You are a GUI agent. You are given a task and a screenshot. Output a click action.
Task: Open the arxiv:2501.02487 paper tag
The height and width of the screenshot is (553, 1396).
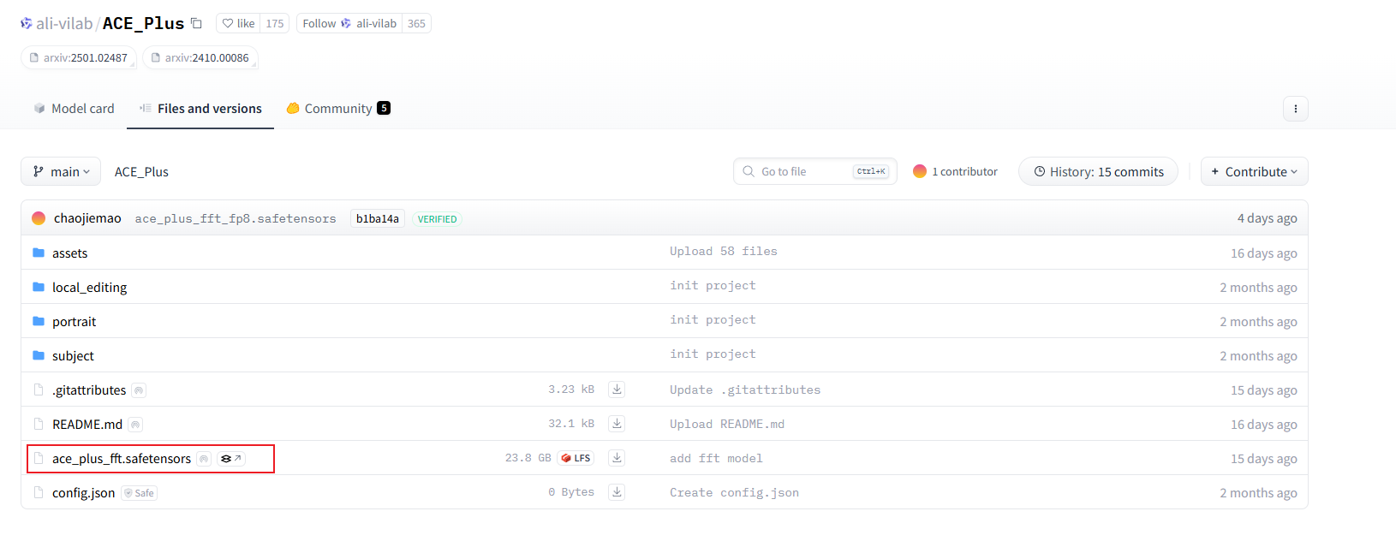point(78,58)
